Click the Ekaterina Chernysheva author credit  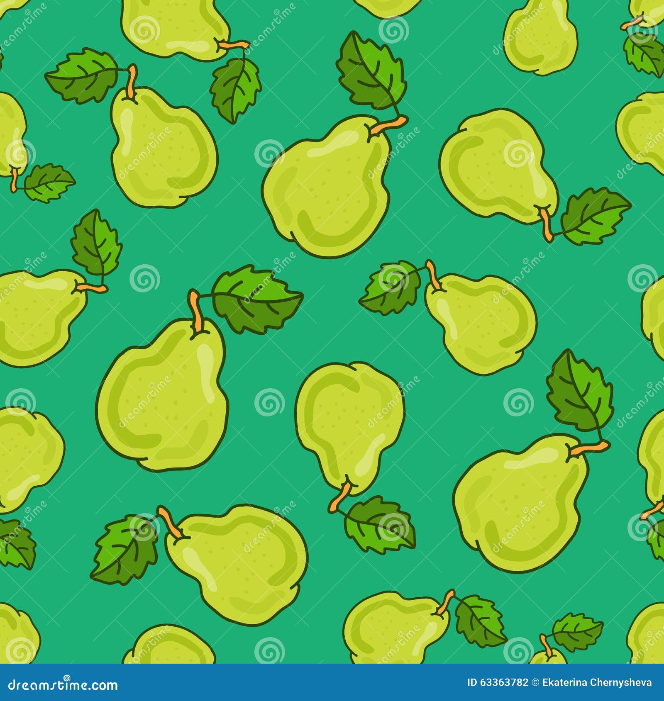pos(598,682)
